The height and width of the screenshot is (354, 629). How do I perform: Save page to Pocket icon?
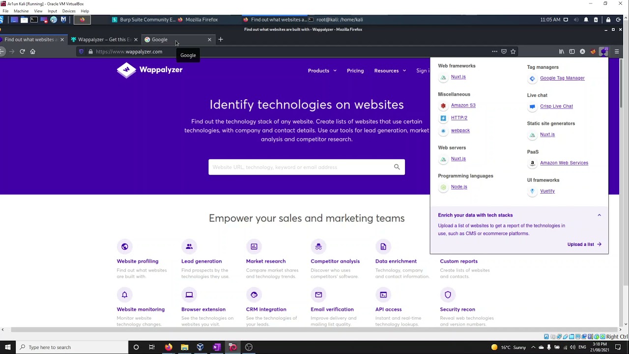point(504,52)
